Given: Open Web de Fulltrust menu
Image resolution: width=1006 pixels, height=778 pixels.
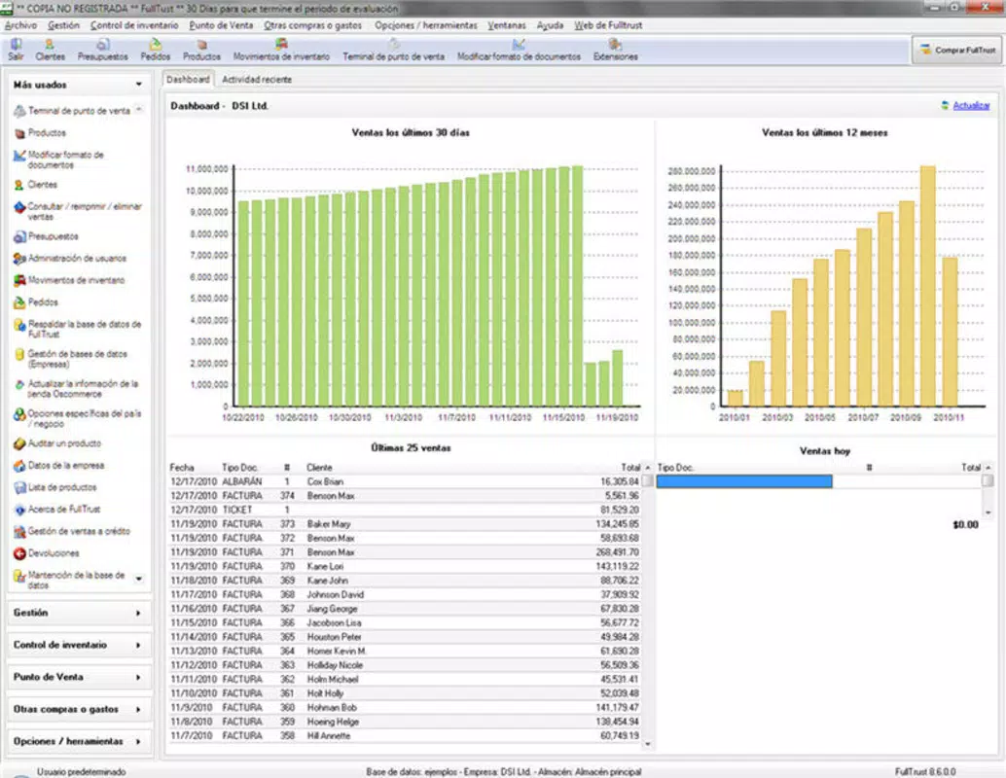Looking at the screenshot, I should pyautogui.click(x=608, y=25).
